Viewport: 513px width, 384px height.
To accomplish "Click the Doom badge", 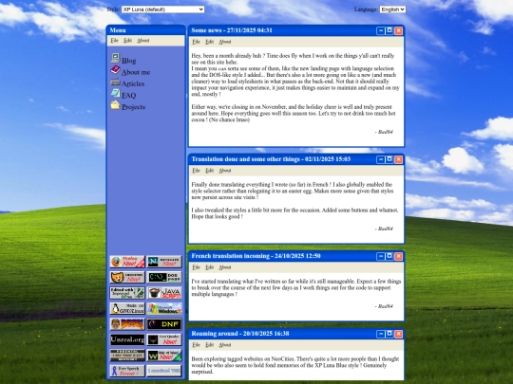I will pos(127,324).
